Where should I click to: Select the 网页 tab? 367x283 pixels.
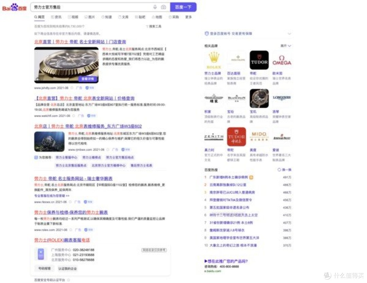click(39, 17)
